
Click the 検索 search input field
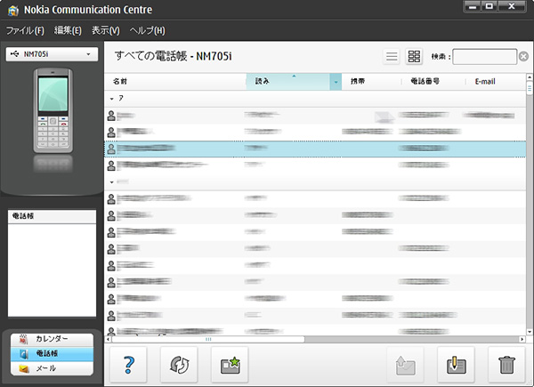(485, 57)
